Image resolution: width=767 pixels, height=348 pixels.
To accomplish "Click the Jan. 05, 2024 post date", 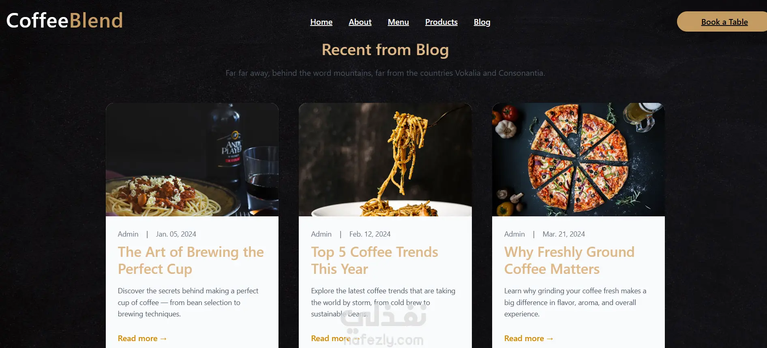I will [176, 234].
